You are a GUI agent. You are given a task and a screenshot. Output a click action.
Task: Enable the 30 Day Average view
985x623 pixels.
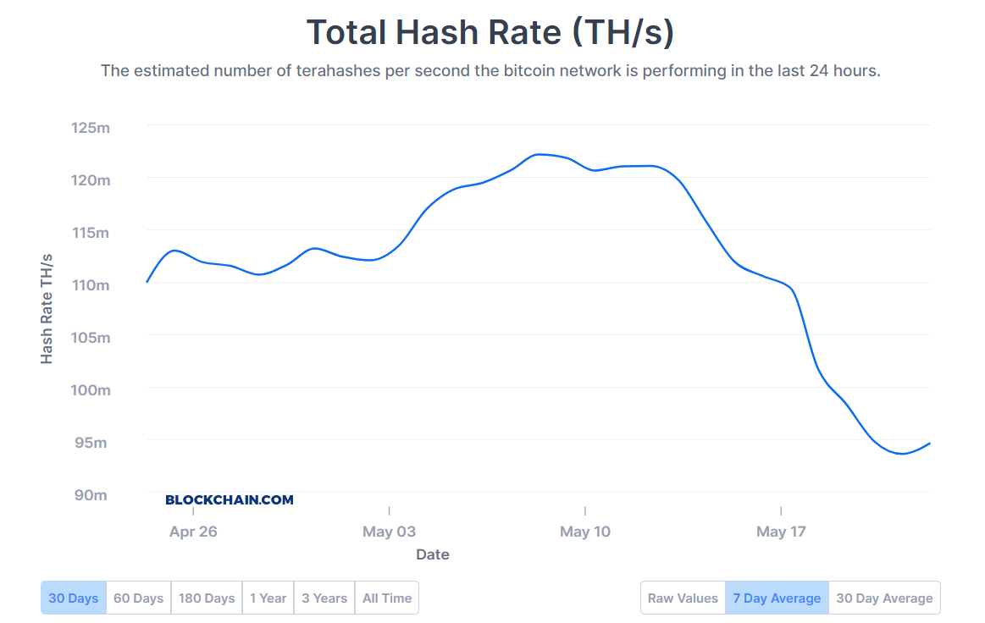884,598
